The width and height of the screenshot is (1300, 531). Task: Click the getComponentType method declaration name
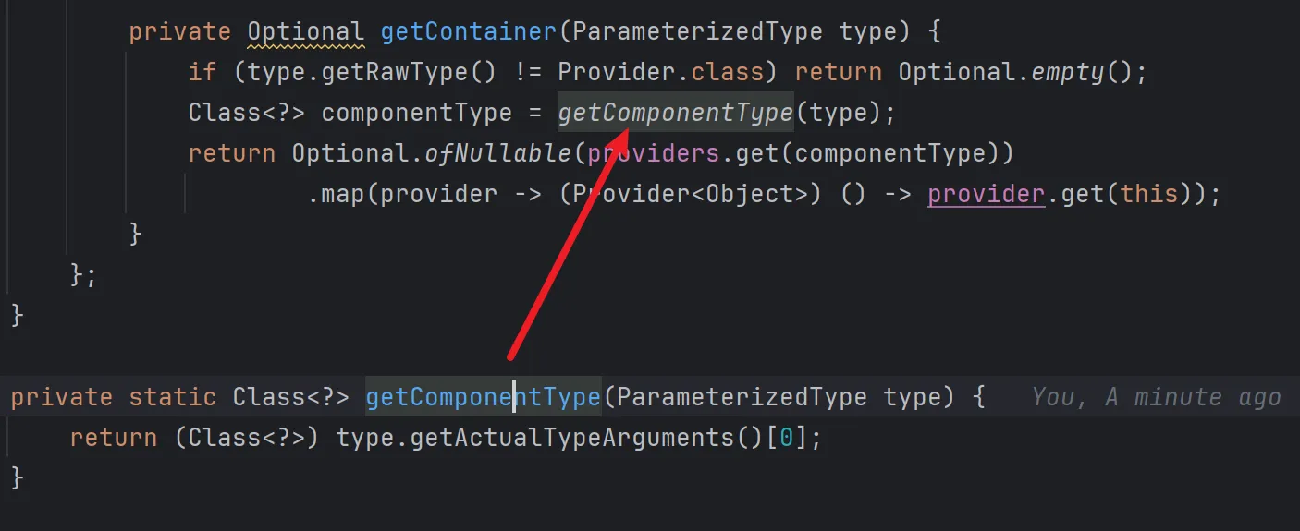(483, 397)
